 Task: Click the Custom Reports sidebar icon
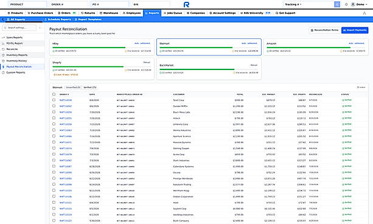coord(3,72)
